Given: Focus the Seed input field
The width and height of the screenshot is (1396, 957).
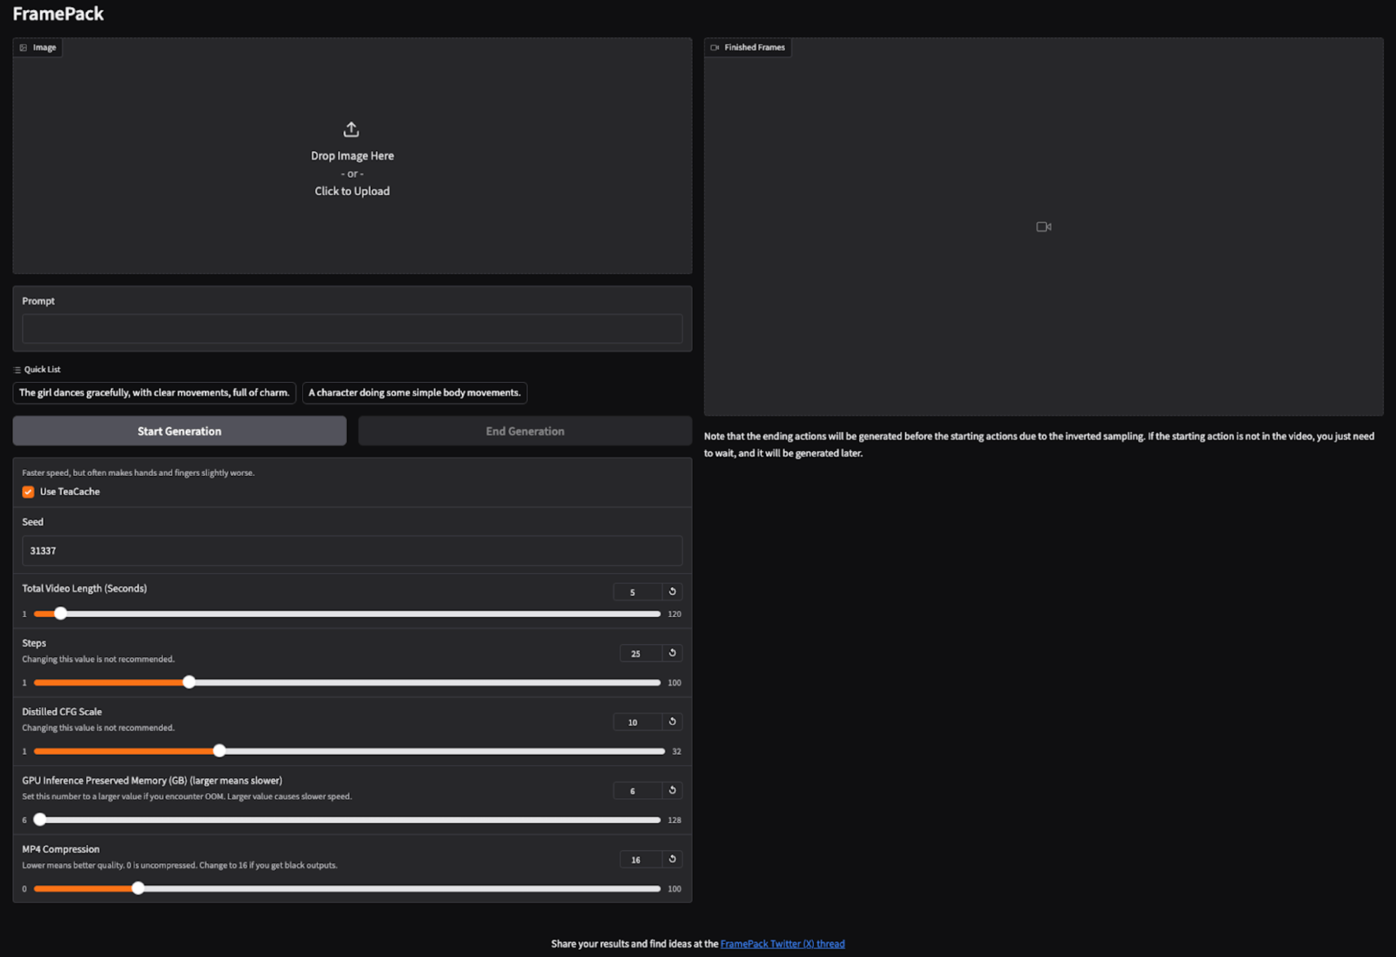Looking at the screenshot, I should pyautogui.click(x=352, y=551).
